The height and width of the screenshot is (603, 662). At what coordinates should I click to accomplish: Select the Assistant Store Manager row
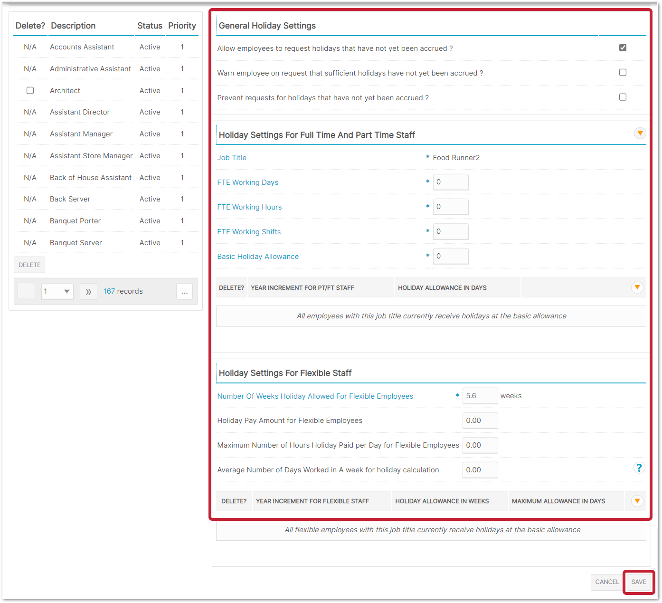tap(91, 156)
